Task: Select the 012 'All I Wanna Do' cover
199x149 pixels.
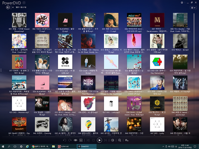Action: click(x=88, y=41)
